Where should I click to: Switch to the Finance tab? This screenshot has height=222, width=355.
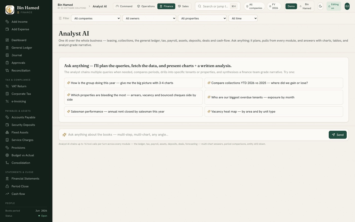pyautogui.click(x=166, y=6)
